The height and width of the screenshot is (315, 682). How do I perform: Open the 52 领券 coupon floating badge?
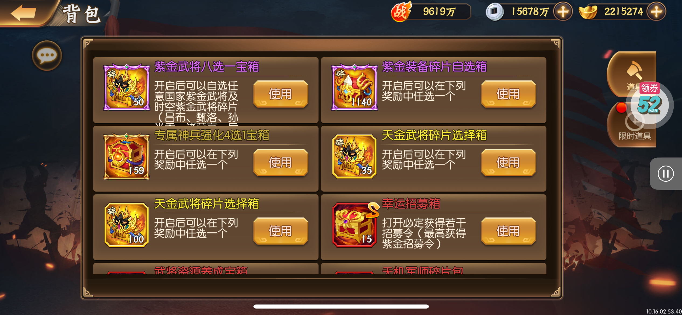pos(649,103)
